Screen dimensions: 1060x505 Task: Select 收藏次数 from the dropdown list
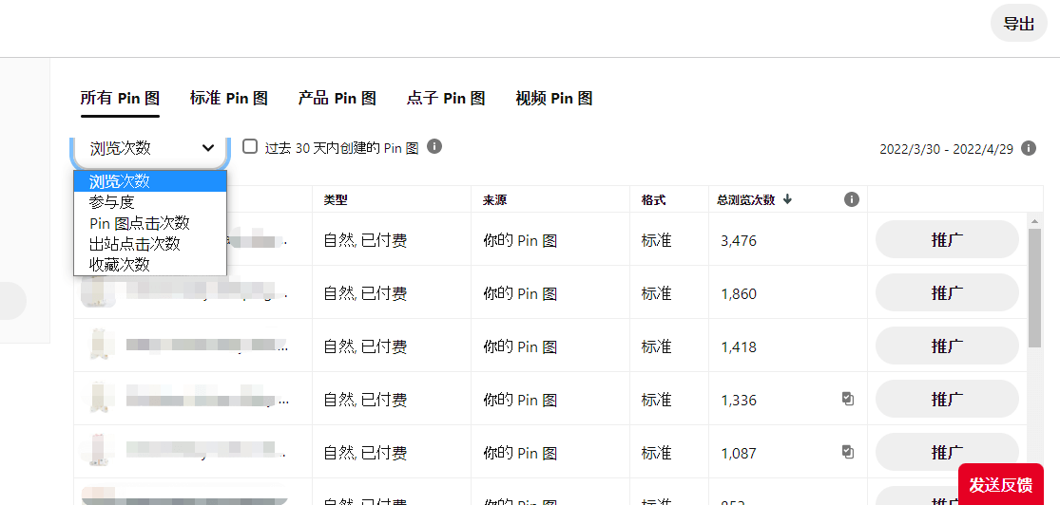[150, 265]
